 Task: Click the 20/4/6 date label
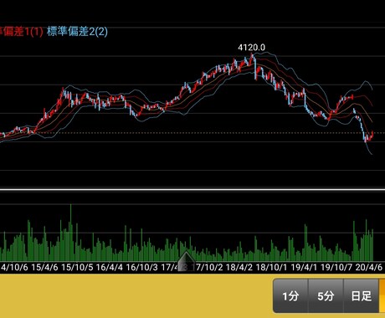(369, 267)
